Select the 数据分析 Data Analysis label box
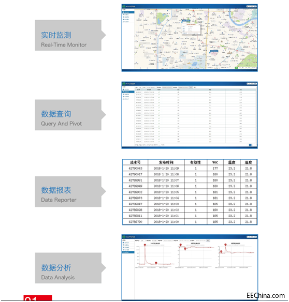This screenshot has width=289, height=302. click(70, 268)
